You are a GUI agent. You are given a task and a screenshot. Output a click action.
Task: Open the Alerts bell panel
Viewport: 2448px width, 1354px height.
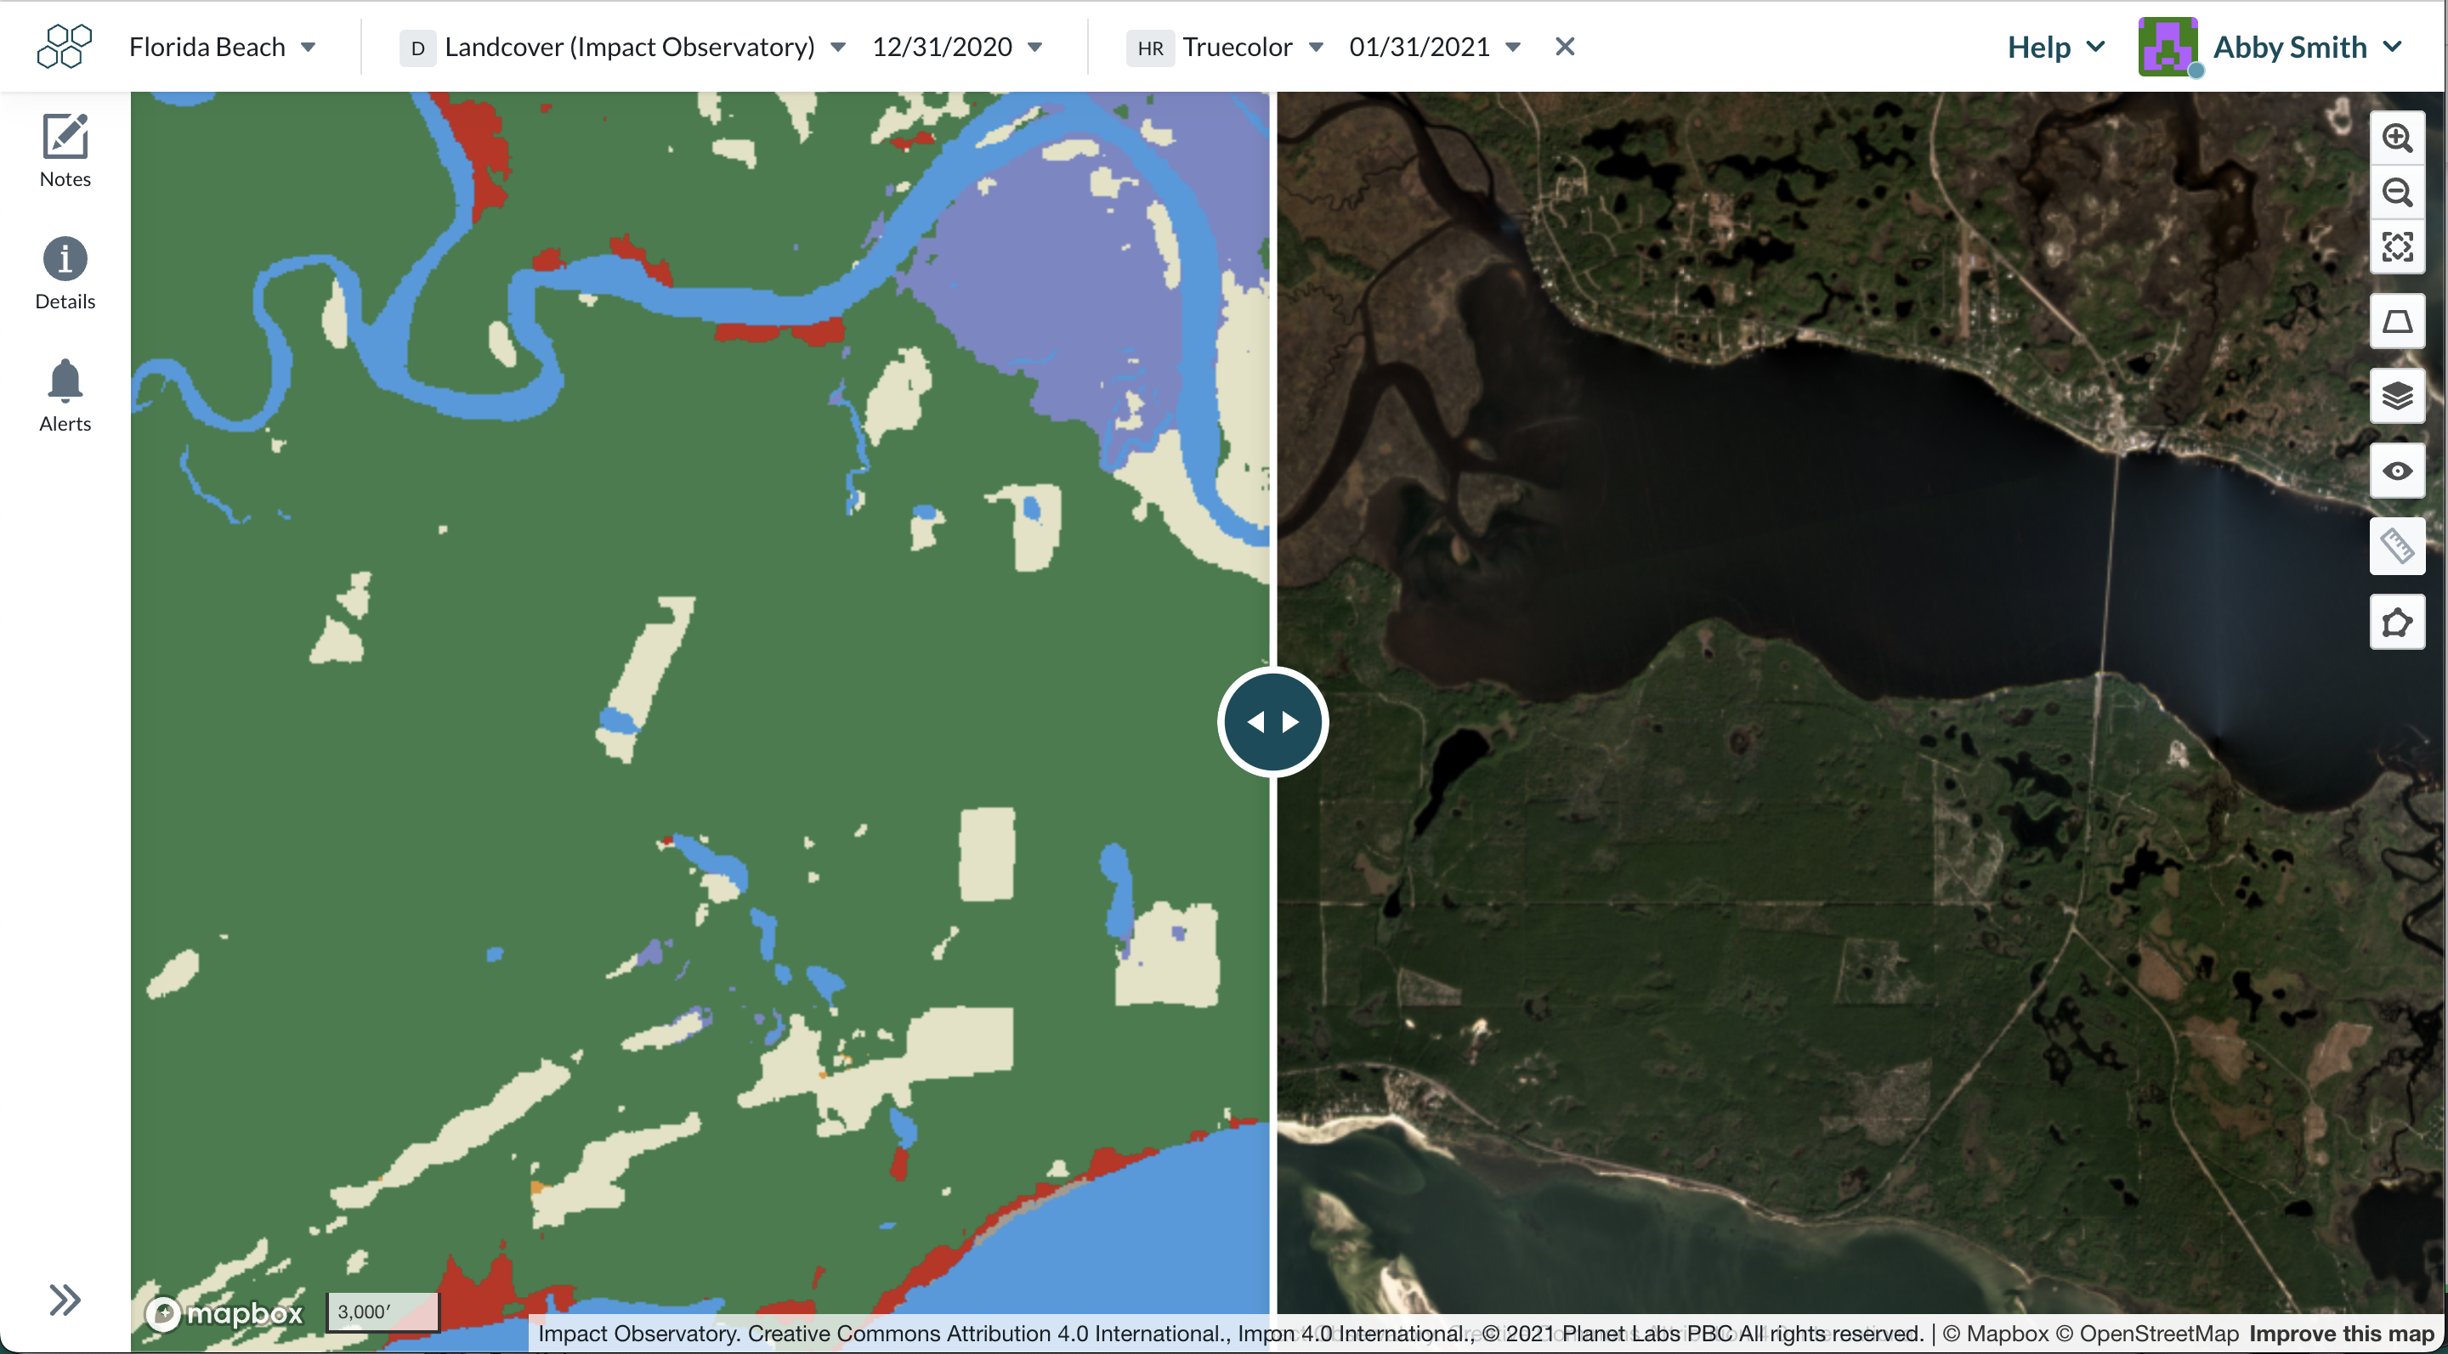(x=65, y=396)
